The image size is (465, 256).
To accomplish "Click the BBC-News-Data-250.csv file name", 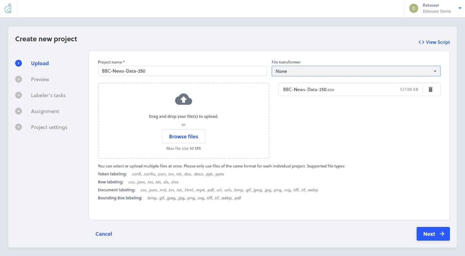I will [x=309, y=89].
